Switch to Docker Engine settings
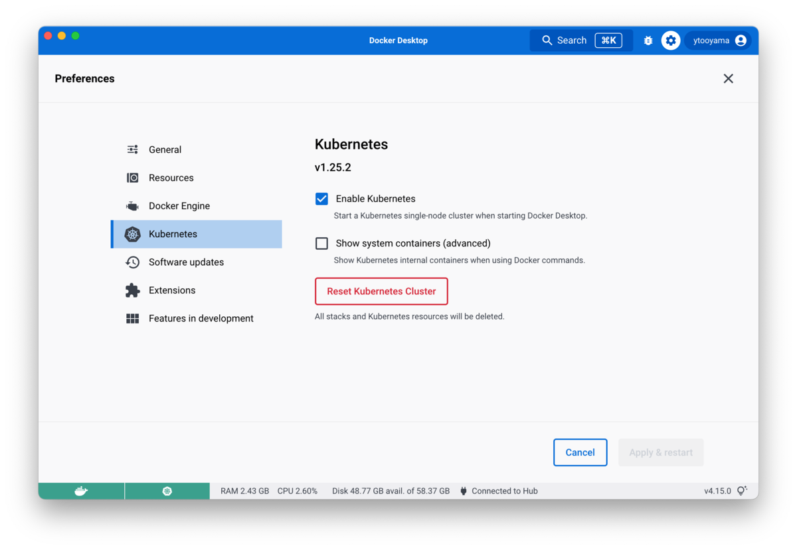Screen dimensions: 797x550 (197, 206)
